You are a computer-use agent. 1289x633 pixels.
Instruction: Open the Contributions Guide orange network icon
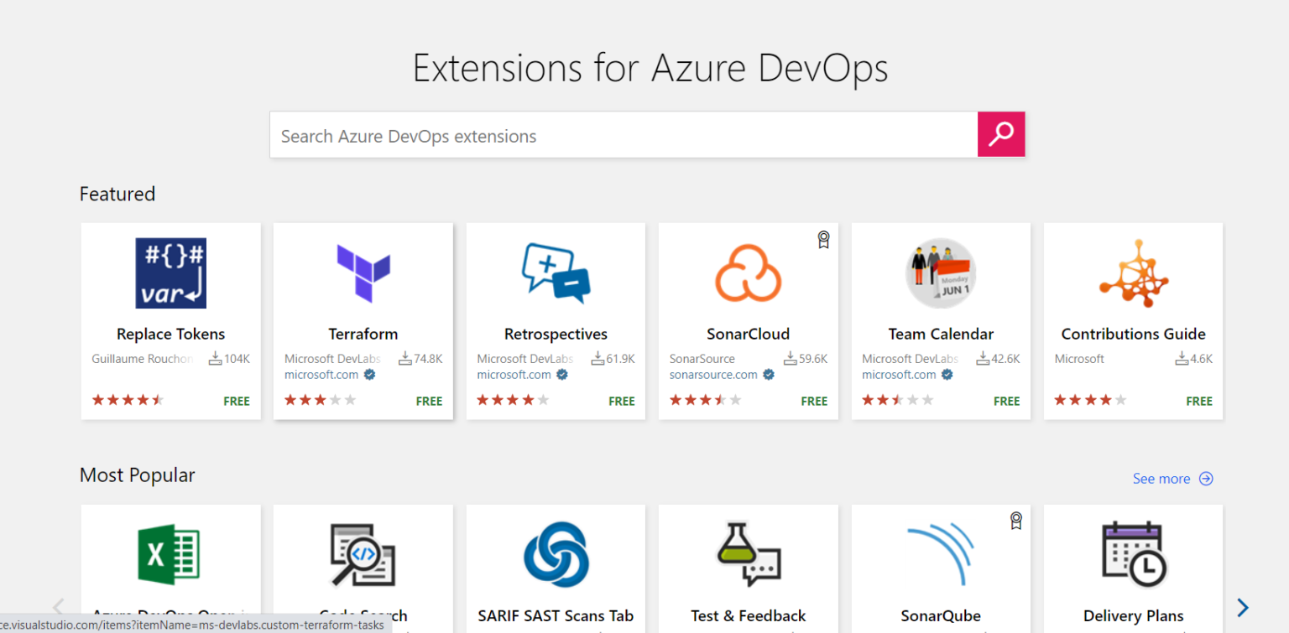pyautogui.click(x=1133, y=273)
